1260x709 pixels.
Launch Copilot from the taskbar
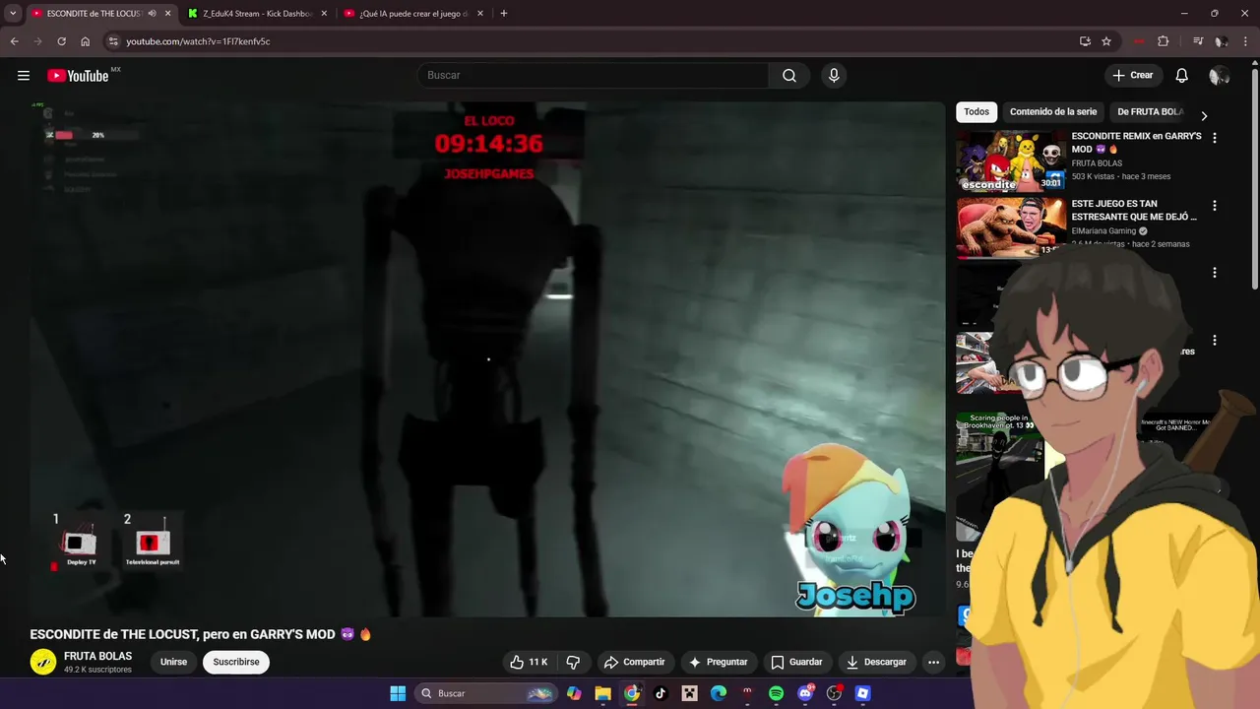[574, 693]
